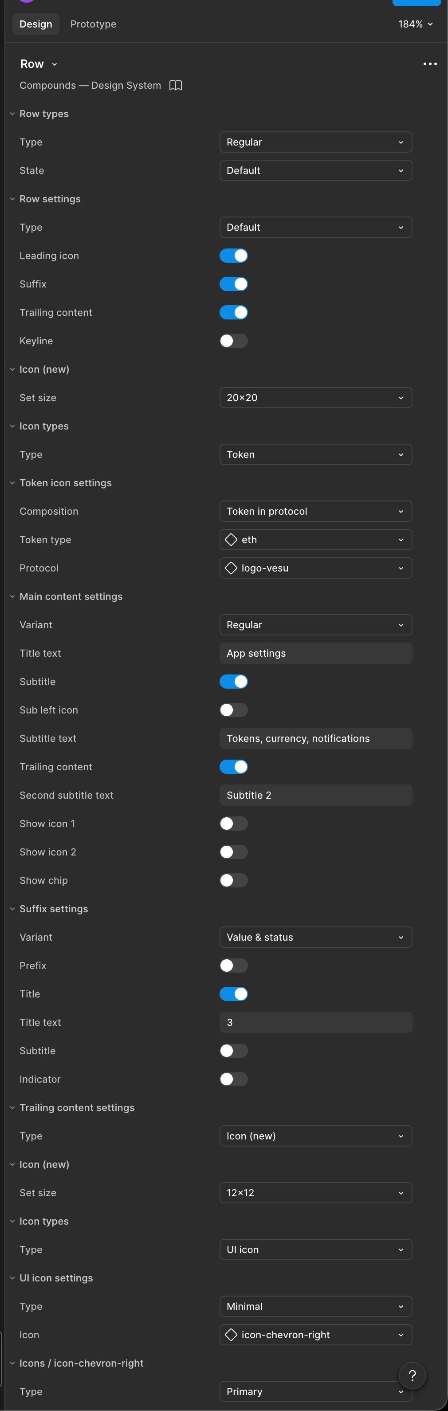Collapse the Row types section arrow
Viewport: 448px width, 1411px height.
(12, 114)
